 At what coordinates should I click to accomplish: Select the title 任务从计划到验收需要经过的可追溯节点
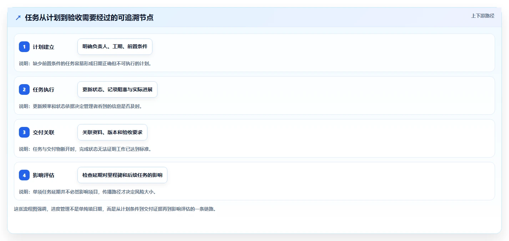(x=89, y=17)
